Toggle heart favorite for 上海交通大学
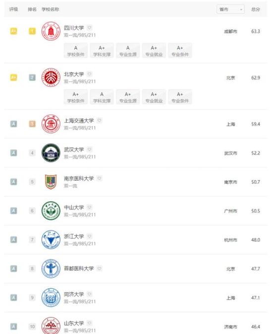The width and height of the screenshot is (272, 334). pyautogui.click(x=99, y=121)
